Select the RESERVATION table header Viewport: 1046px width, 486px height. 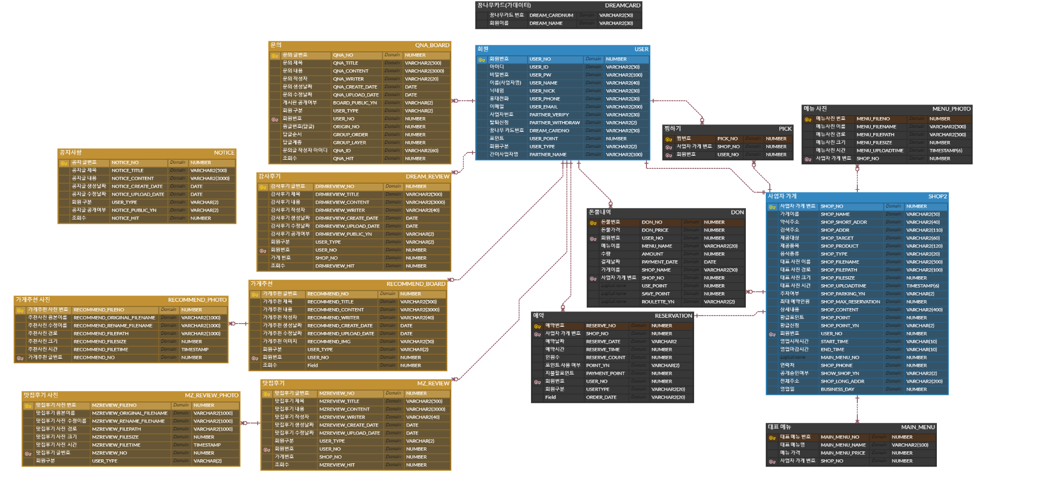coord(612,315)
